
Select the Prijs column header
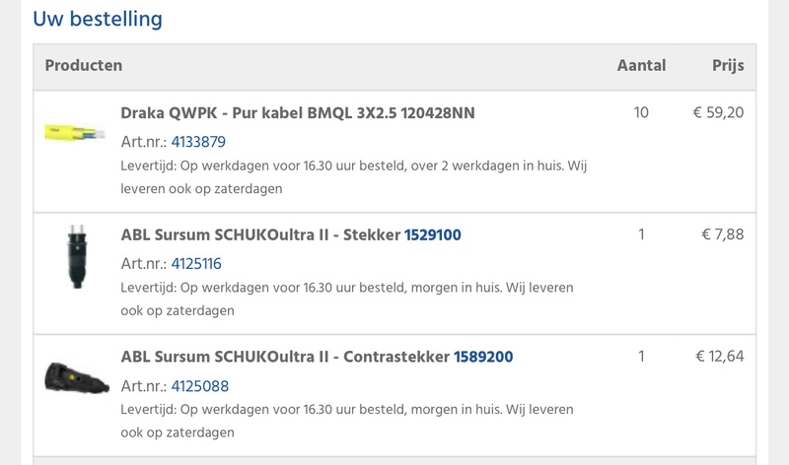tap(728, 66)
